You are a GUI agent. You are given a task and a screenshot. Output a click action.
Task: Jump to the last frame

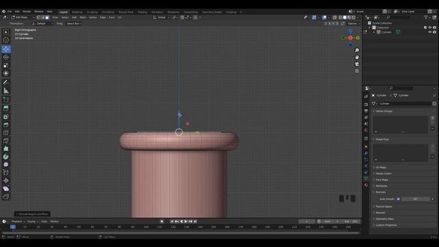point(195,222)
